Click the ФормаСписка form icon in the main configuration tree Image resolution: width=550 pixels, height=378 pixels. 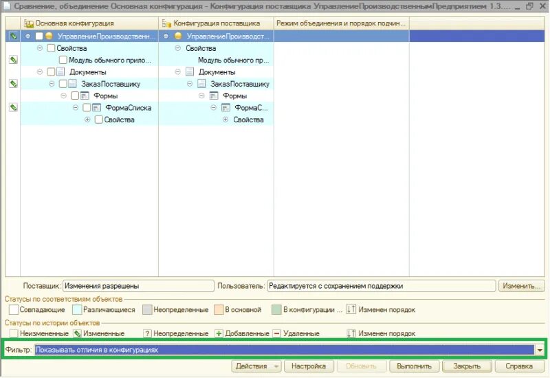coord(96,108)
